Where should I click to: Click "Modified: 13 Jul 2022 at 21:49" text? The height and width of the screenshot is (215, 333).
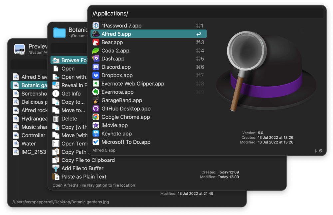187,194
